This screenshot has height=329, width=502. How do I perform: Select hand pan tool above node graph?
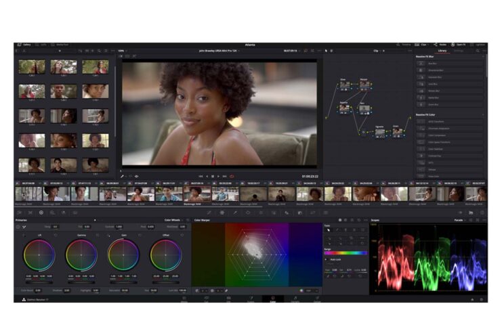click(x=332, y=51)
